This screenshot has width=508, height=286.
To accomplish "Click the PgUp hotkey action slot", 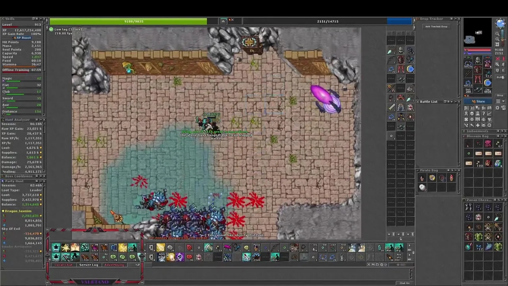I will point(256,247).
